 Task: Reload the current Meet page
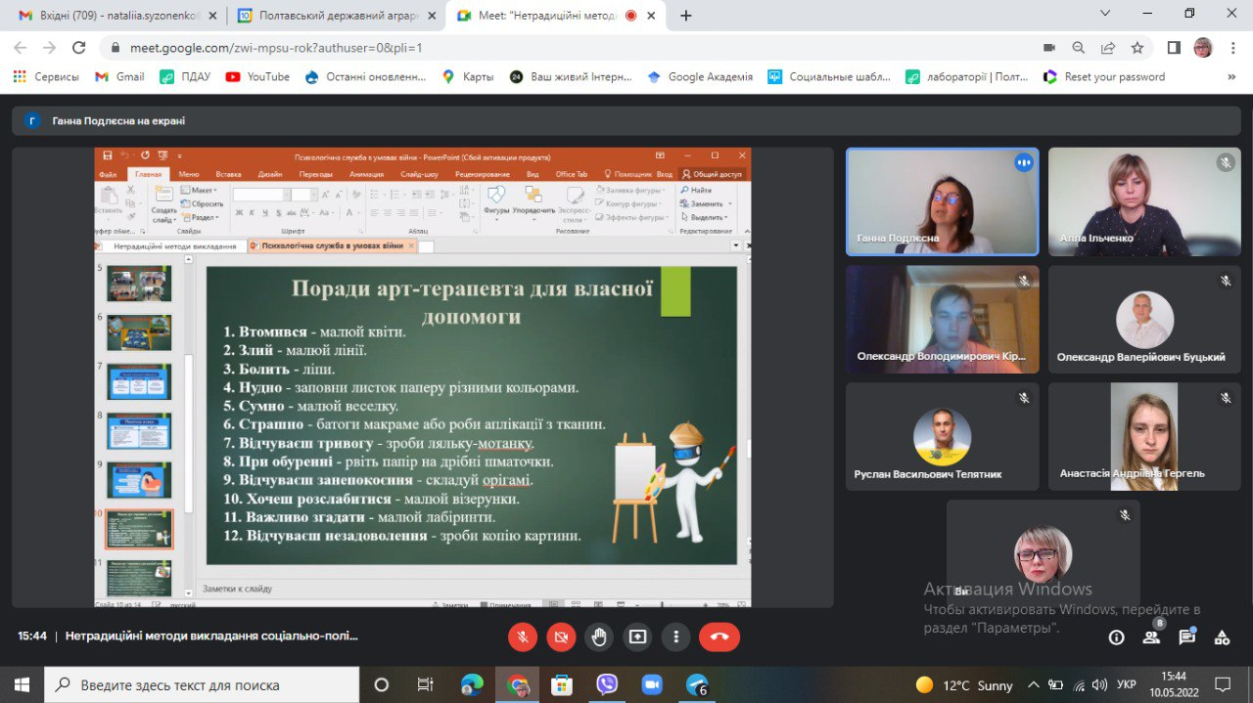(x=80, y=47)
